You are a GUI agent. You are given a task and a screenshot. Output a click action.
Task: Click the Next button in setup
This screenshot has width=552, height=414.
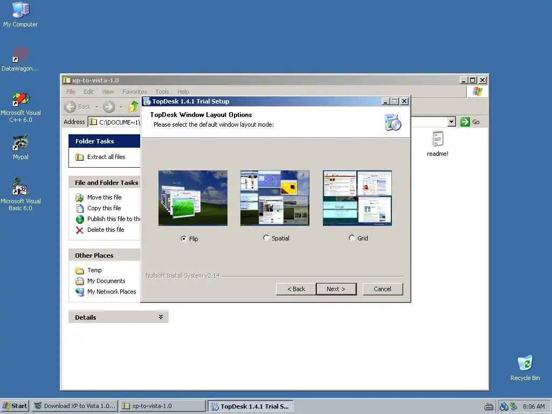coord(336,289)
